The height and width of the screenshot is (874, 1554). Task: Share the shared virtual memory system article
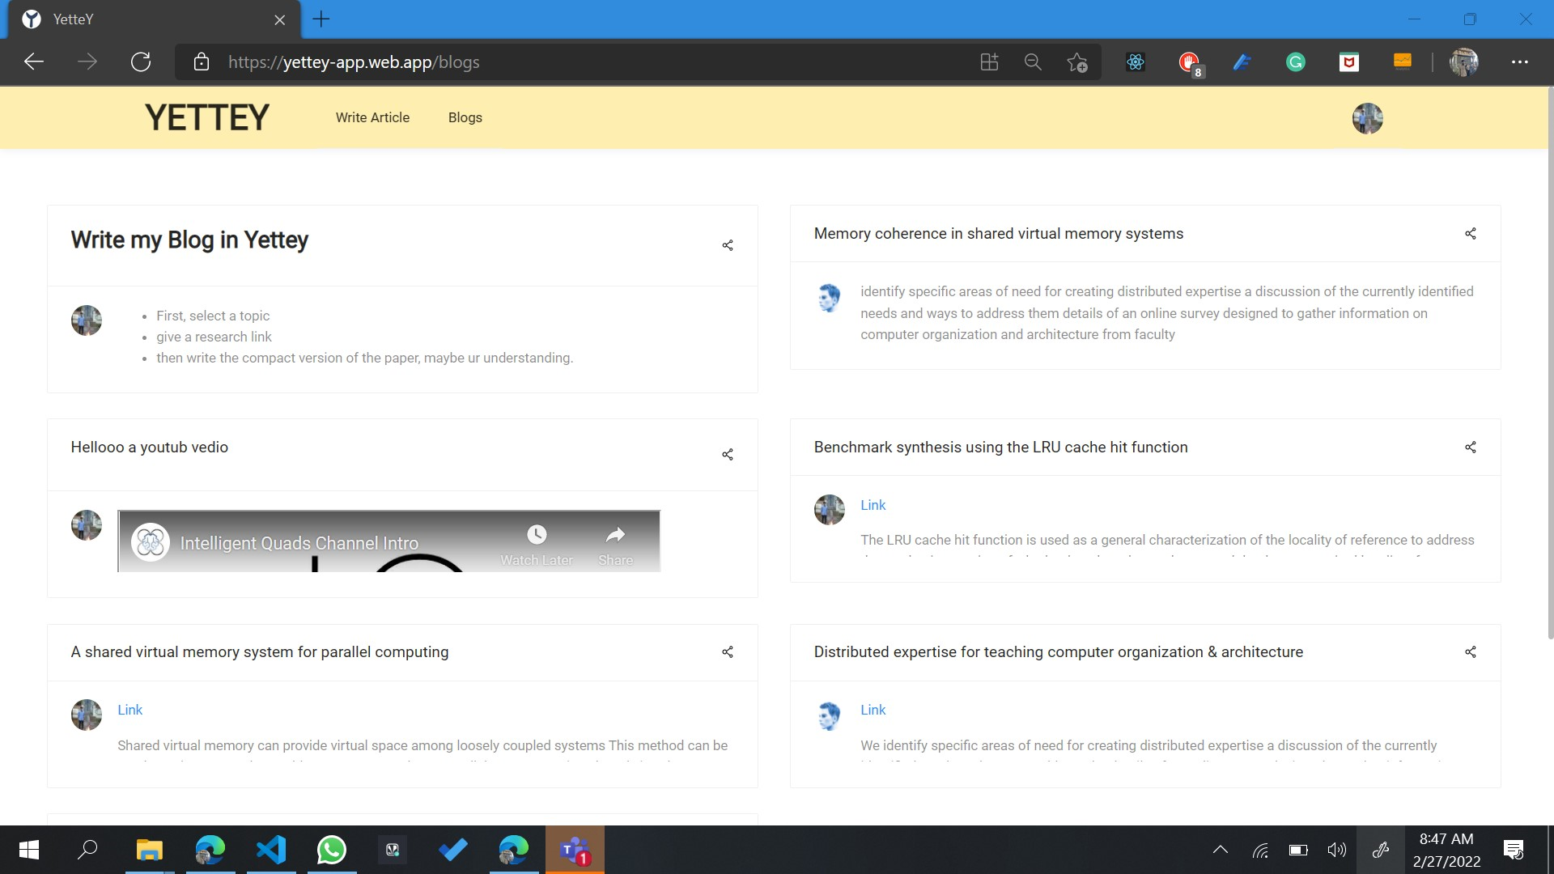tap(728, 652)
